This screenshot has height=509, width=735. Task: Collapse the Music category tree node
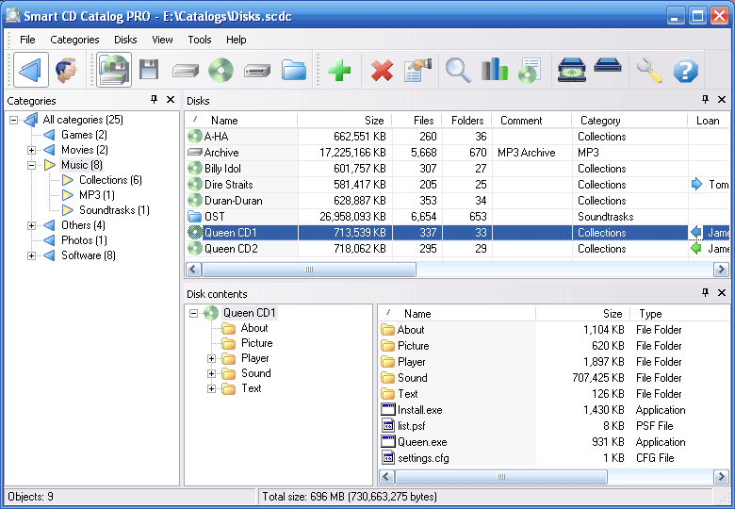tap(31, 165)
